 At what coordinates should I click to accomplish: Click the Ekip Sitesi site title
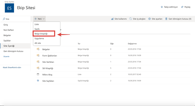click(x=26, y=8)
